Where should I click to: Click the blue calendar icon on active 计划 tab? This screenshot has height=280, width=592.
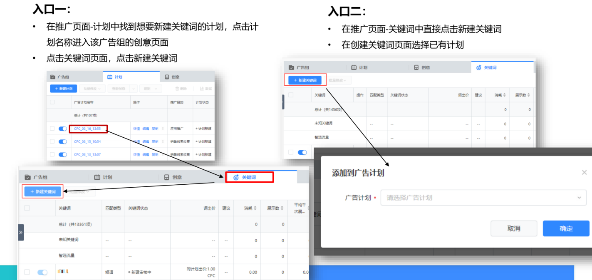click(x=110, y=77)
